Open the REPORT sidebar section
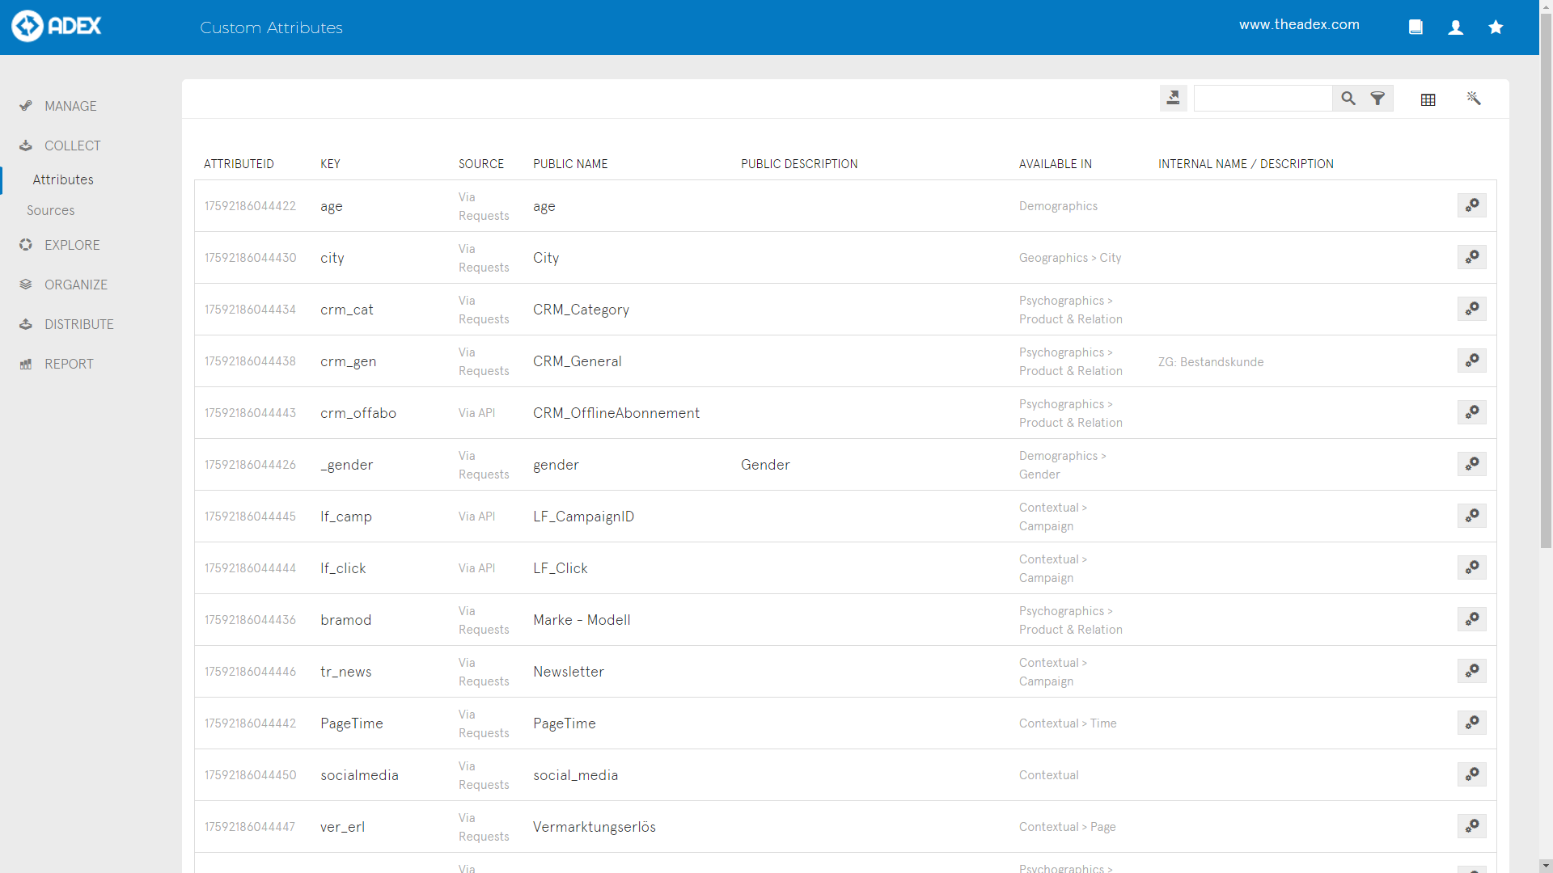This screenshot has height=873, width=1553. [69, 364]
